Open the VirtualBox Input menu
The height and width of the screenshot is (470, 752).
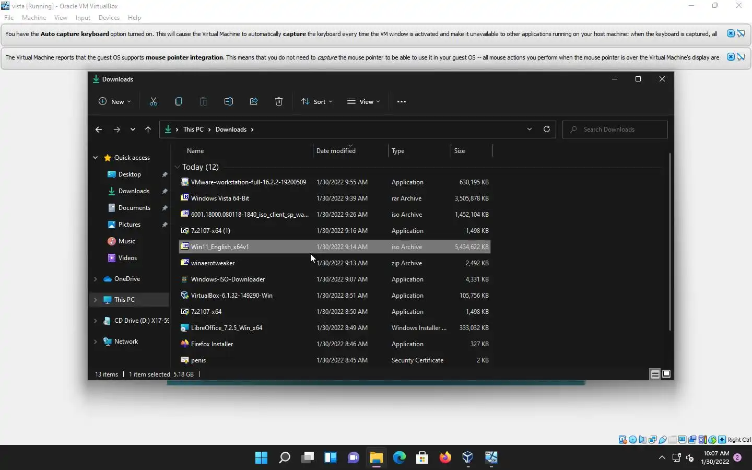(x=83, y=18)
